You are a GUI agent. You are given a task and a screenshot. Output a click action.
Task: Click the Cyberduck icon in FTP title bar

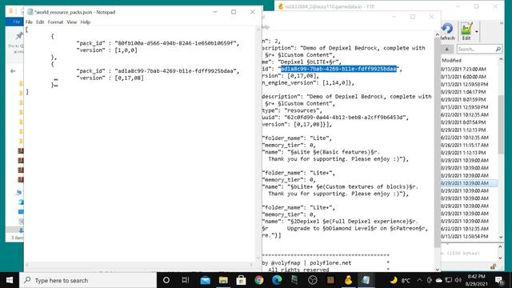(x=280, y=6)
